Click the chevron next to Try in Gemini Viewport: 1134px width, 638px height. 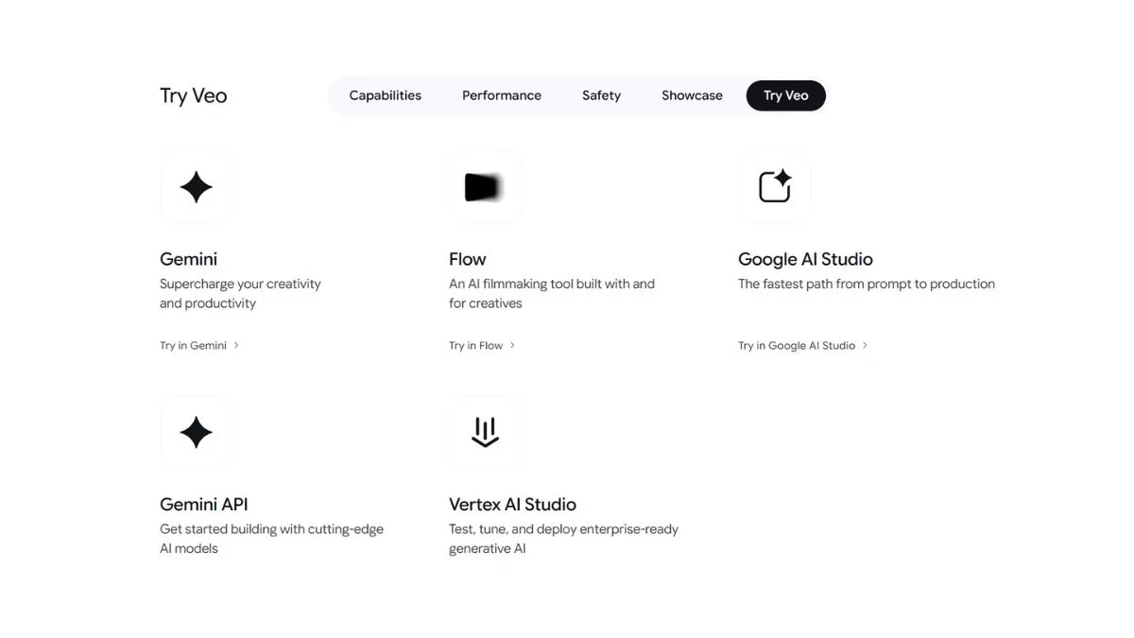click(x=236, y=346)
